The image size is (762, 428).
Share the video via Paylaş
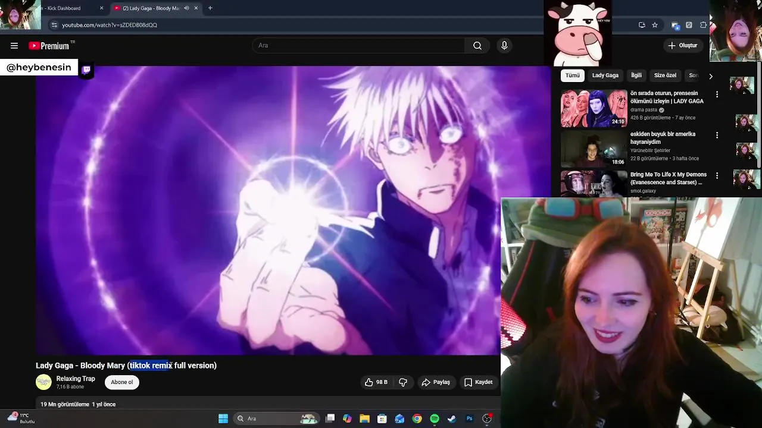click(436, 382)
